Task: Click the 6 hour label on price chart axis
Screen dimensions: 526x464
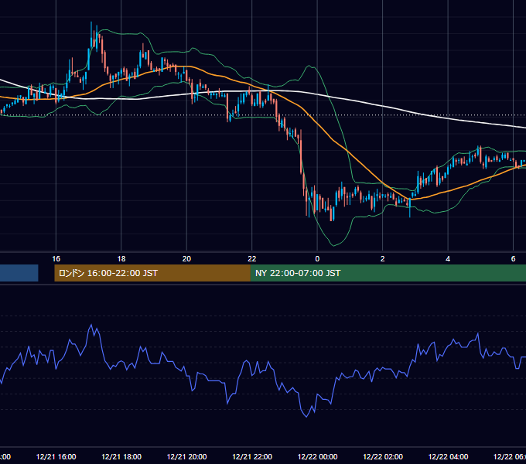Action: (513, 259)
